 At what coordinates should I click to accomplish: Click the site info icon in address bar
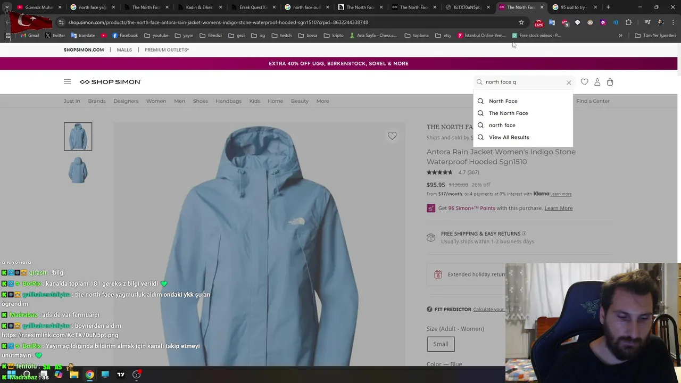[x=61, y=22]
